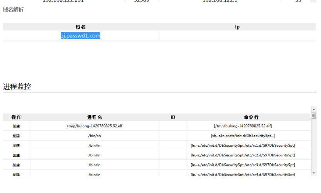This screenshot has height=193, width=321.
Task: Select command line [/tmp/bulong-1420780825.52.elf]
Action: pyautogui.click(x=243, y=126)
